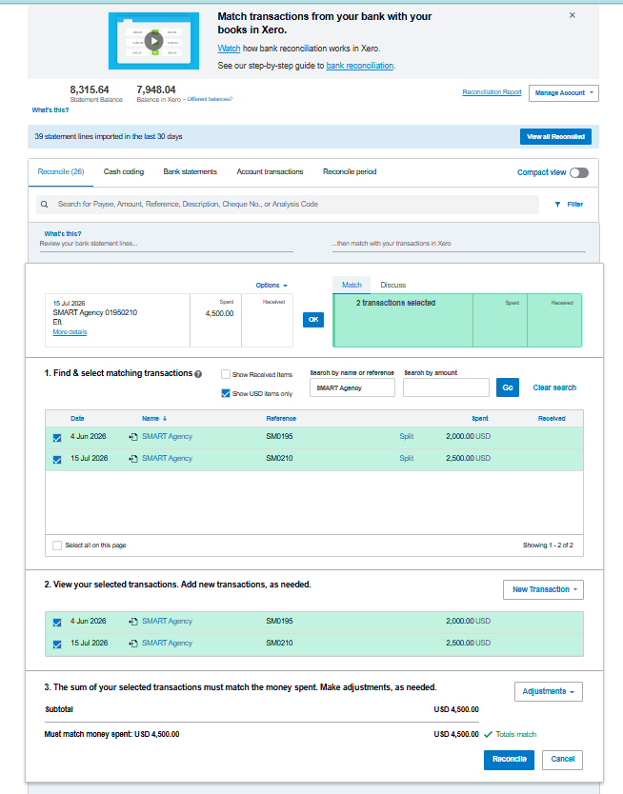Play the bank reconciliation video thumbnail
This screenshot has width=623, height=794.
pos(153,41)
